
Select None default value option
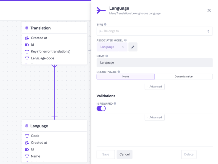pyautogui.click(x=126, y=76)
